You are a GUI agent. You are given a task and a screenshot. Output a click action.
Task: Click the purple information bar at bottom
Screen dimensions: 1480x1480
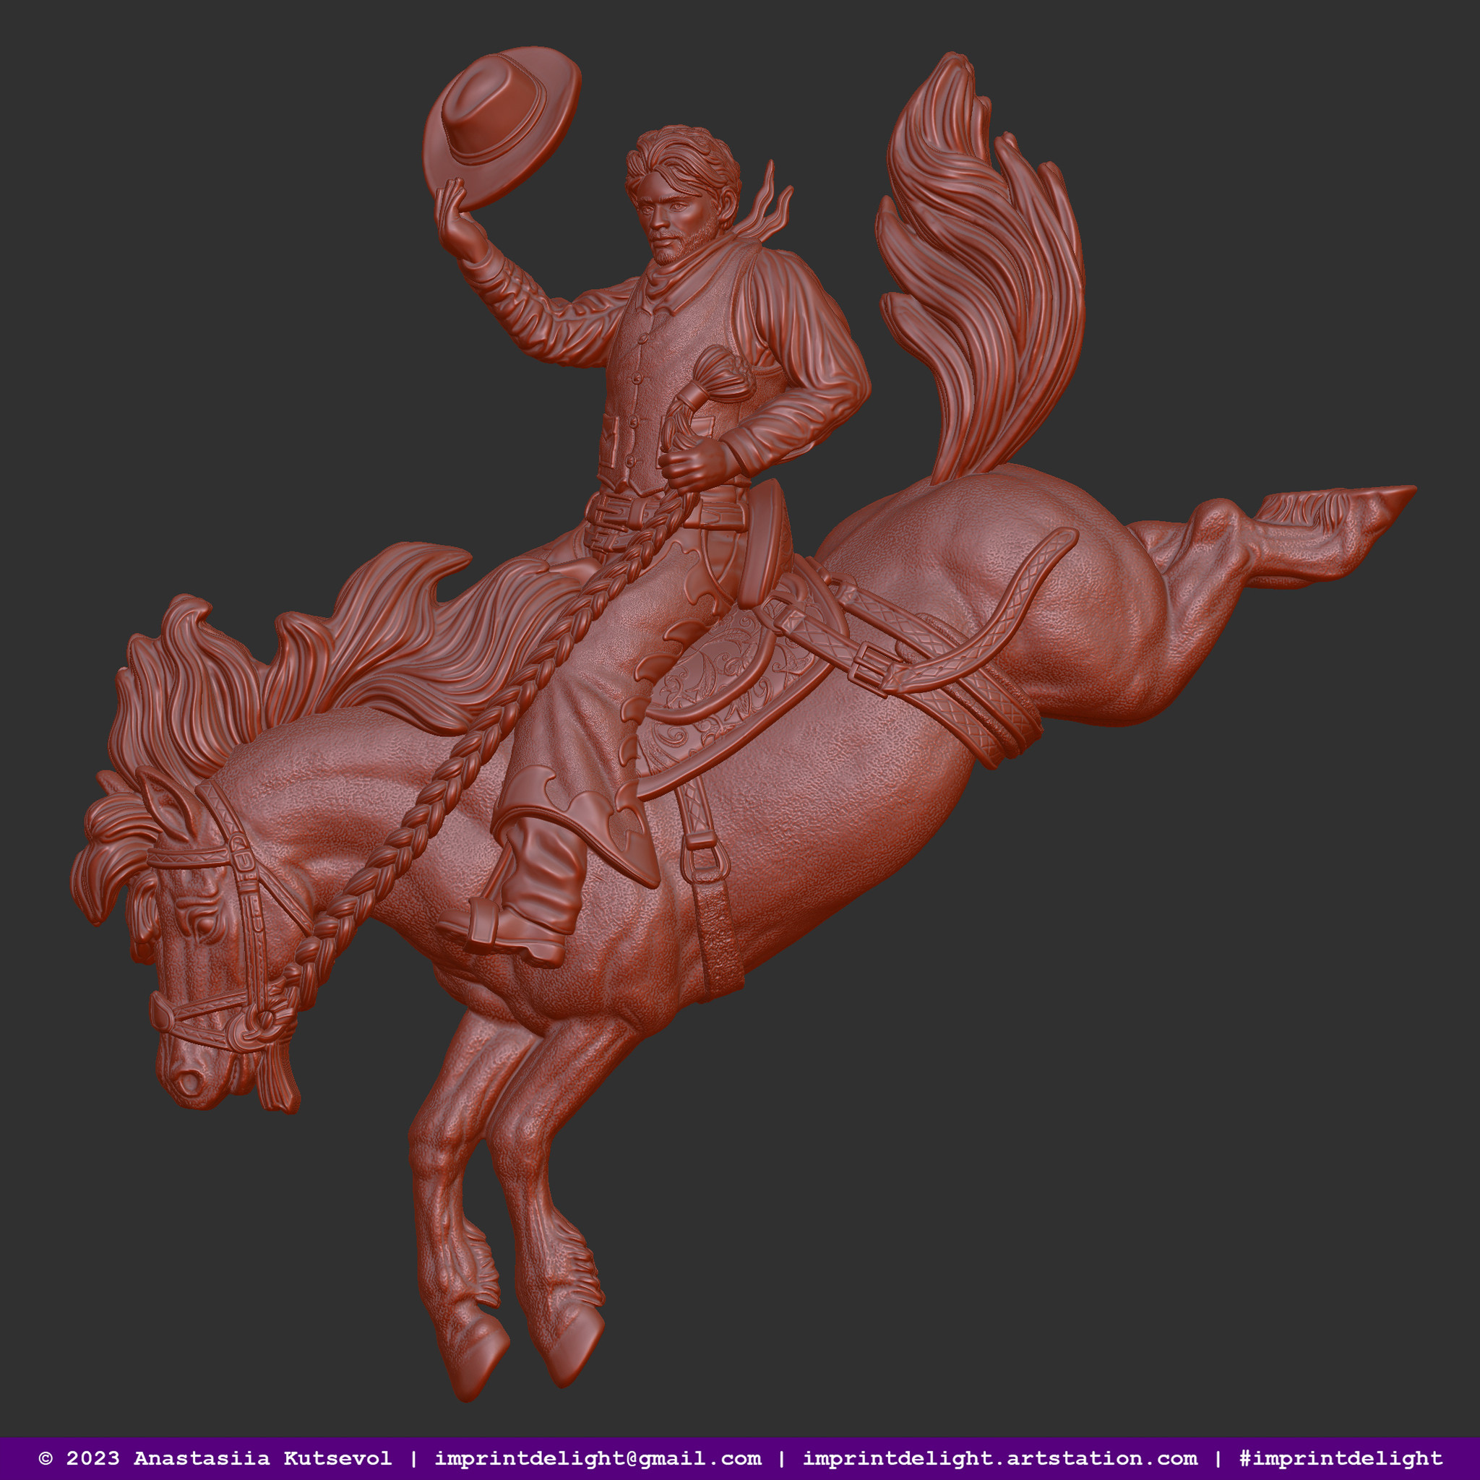(740, 1459)
